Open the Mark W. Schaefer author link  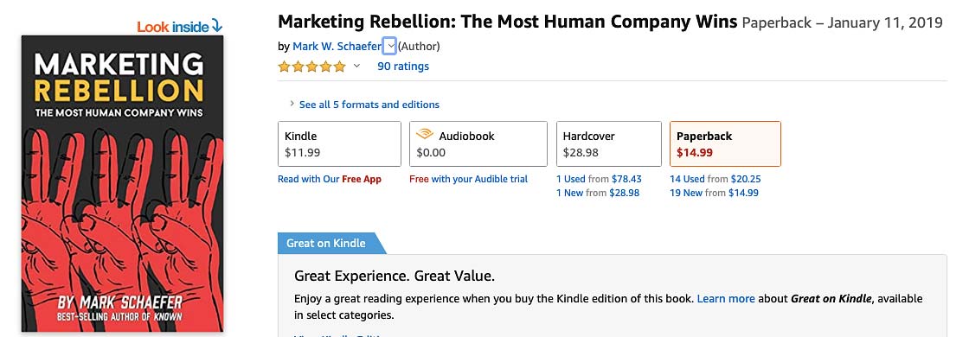[x=337, y=47]
